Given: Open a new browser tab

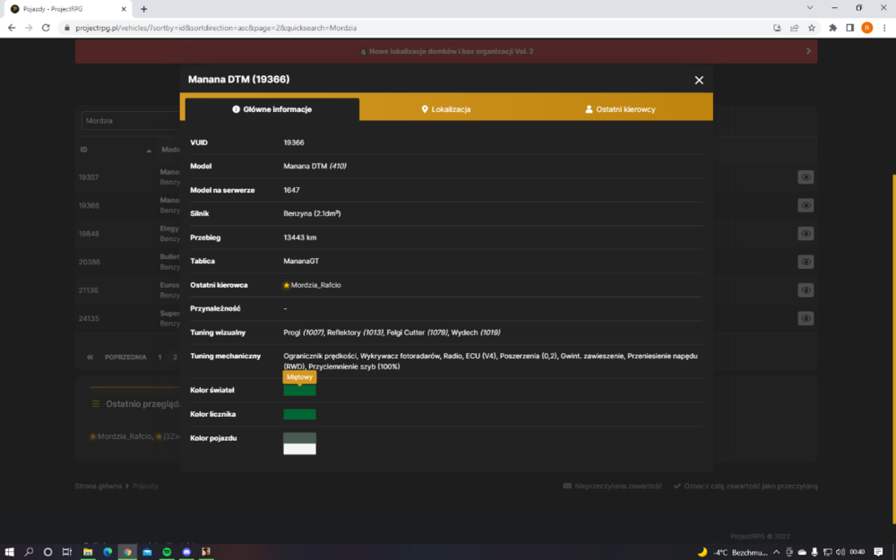Looking at the screenshot, I should point(144,9).
